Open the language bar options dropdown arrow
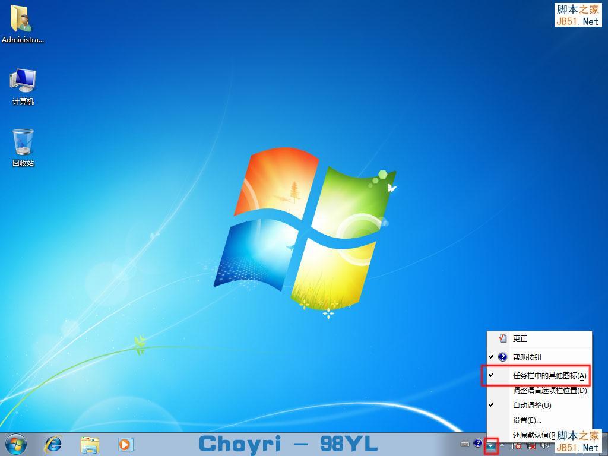608x456 pixels. 490,445
